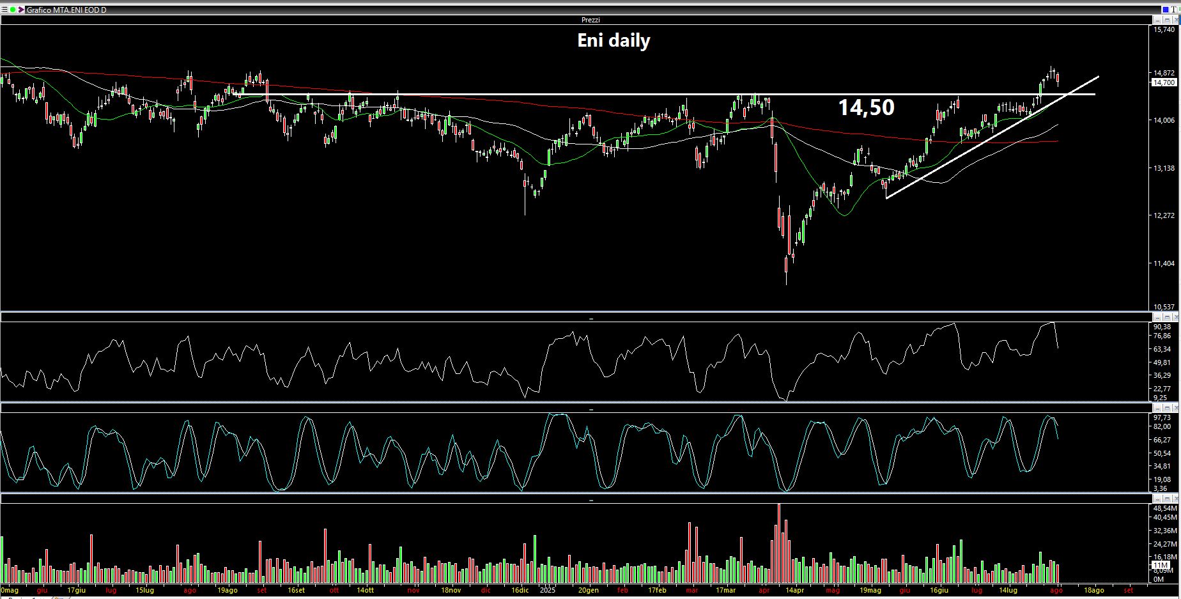The image size is (1181, 599).
Task: Close the first oscillator panel
Action: 1175,317
